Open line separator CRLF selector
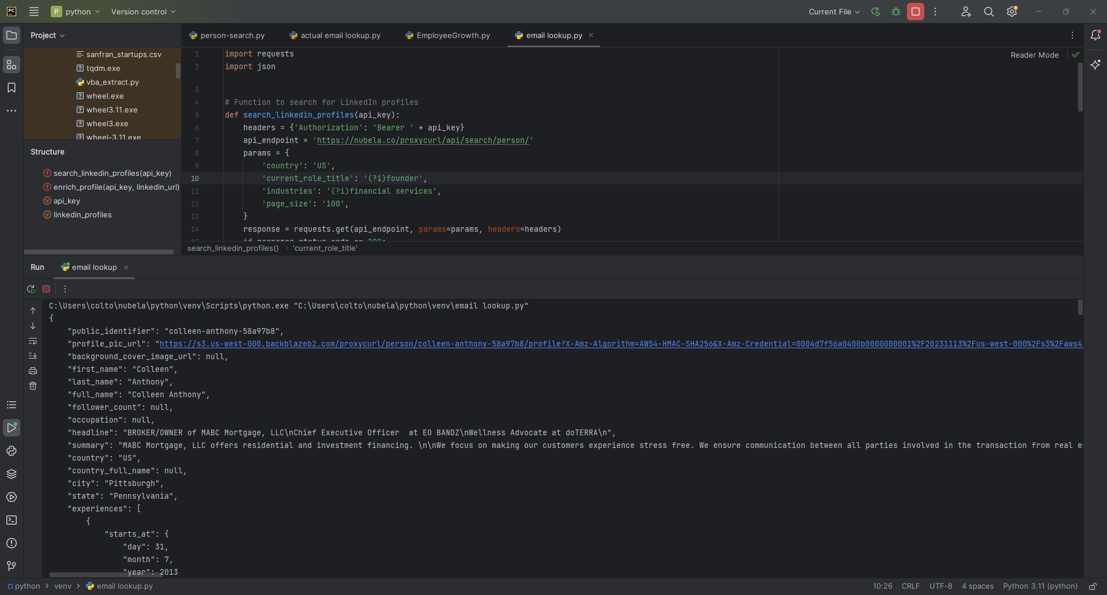Viewport: 1107px width, 595px height. point(910,586)
